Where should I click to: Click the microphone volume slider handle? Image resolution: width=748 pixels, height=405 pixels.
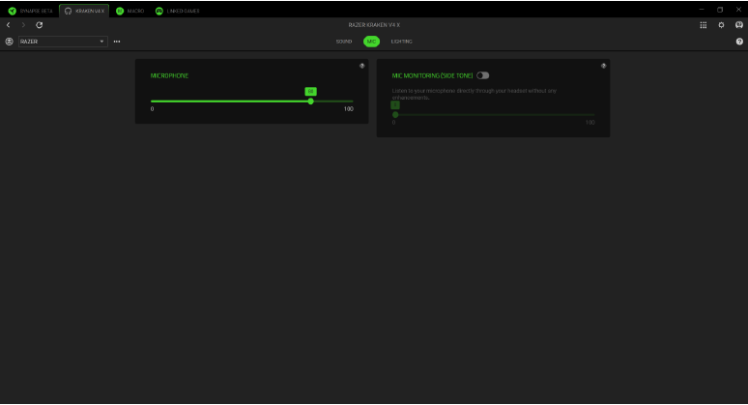[x=311, y=101]
